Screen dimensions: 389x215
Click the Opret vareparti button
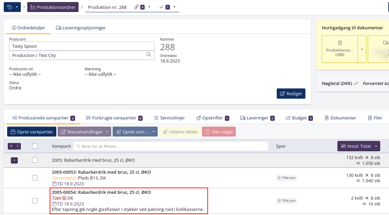click(31, 131)
